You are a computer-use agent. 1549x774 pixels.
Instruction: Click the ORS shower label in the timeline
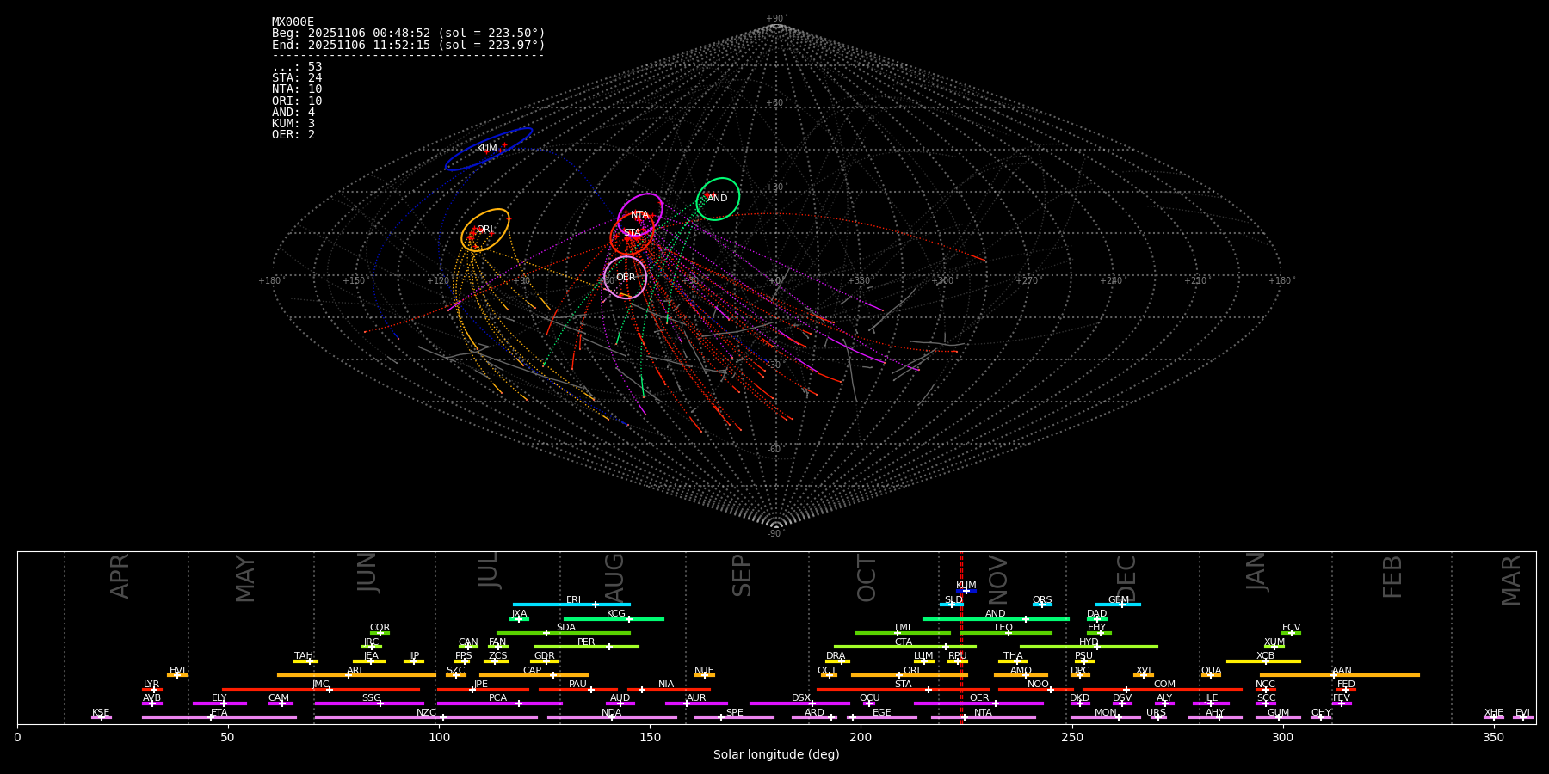tap(1042, 600)
